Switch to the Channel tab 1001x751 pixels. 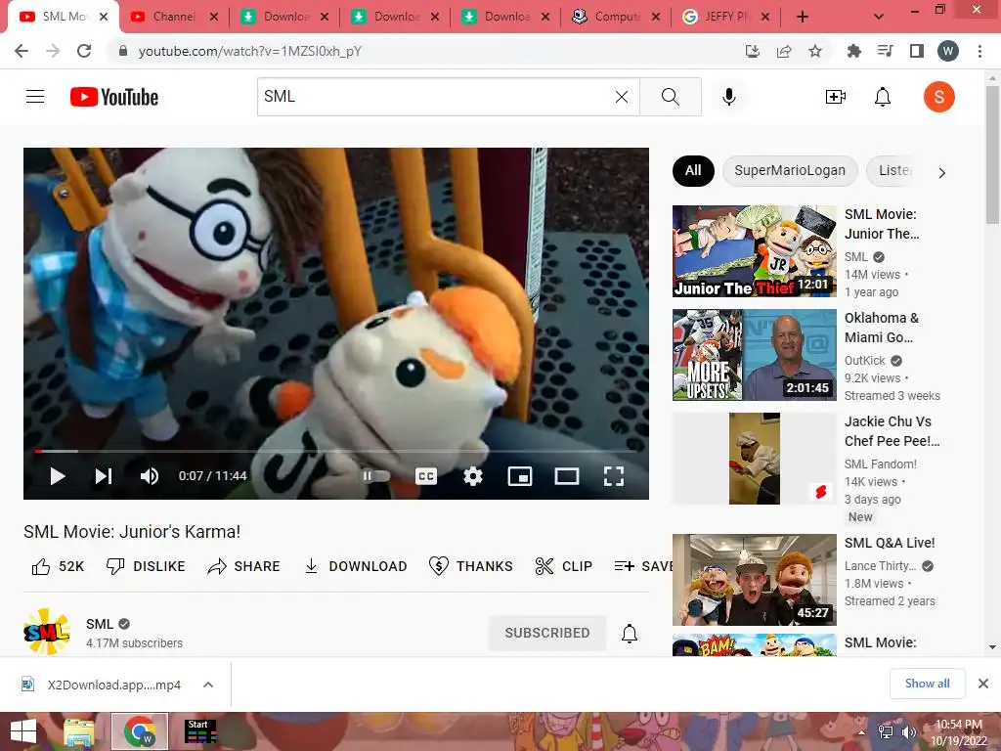pyautogui.click(x=173, y=17)
